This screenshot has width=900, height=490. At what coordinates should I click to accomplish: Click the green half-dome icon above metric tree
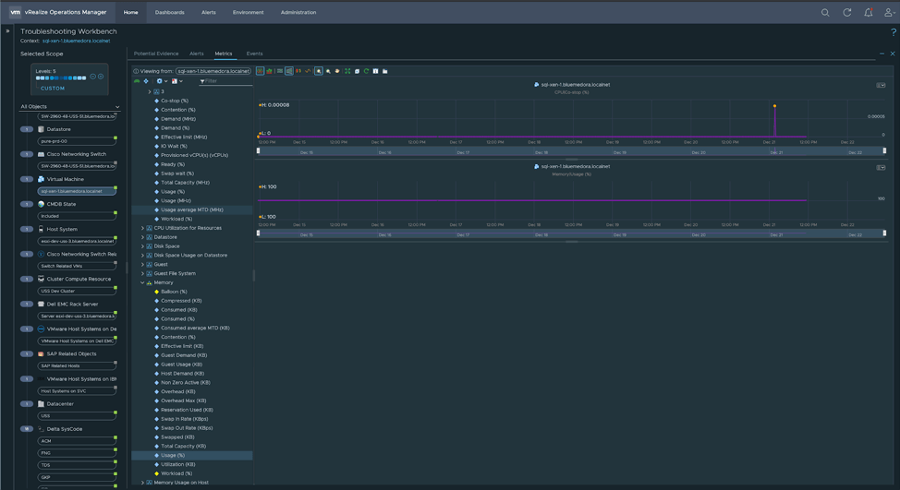tap(137, 81)
